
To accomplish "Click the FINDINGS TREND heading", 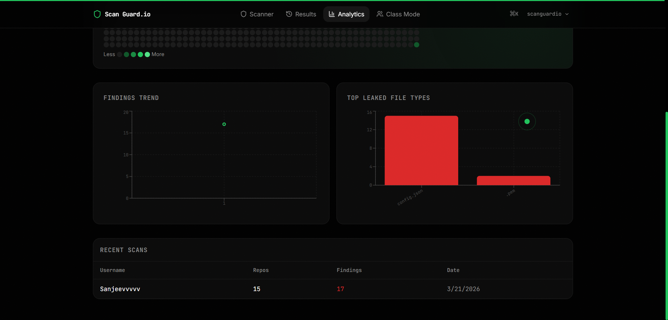I will tap(131, 98).
